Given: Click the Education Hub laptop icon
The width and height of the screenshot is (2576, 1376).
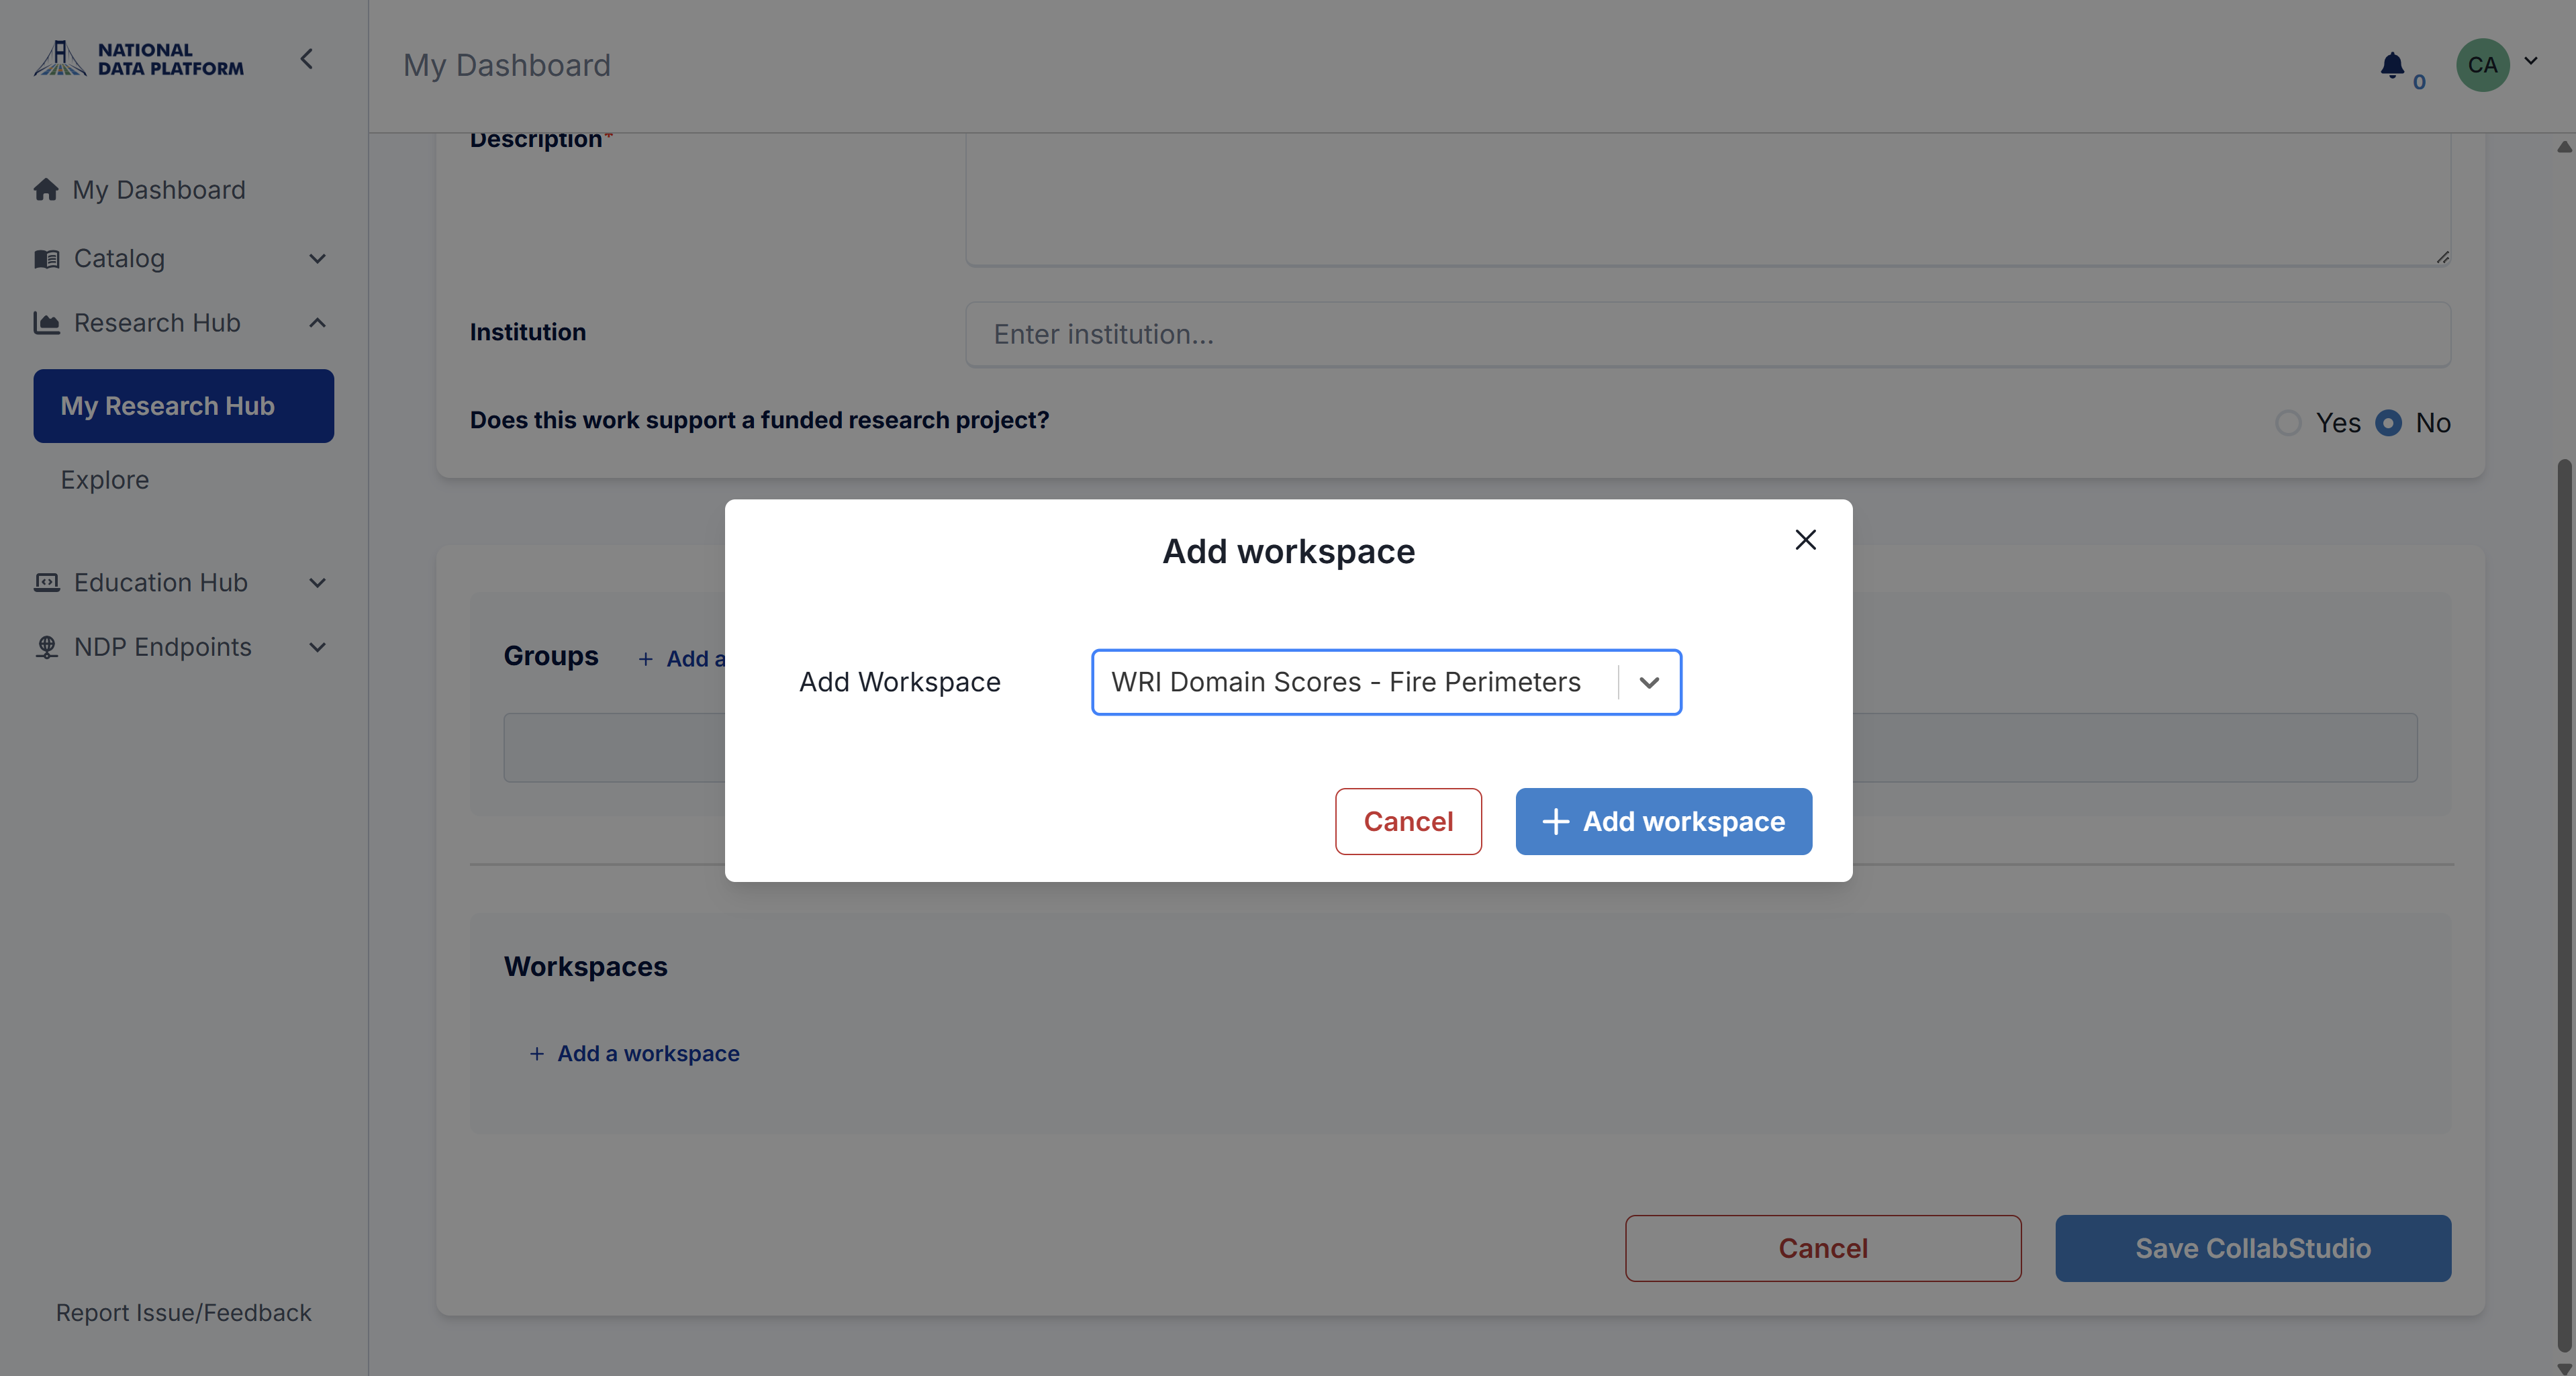Looking at the screenshot, I should [46, 582].
